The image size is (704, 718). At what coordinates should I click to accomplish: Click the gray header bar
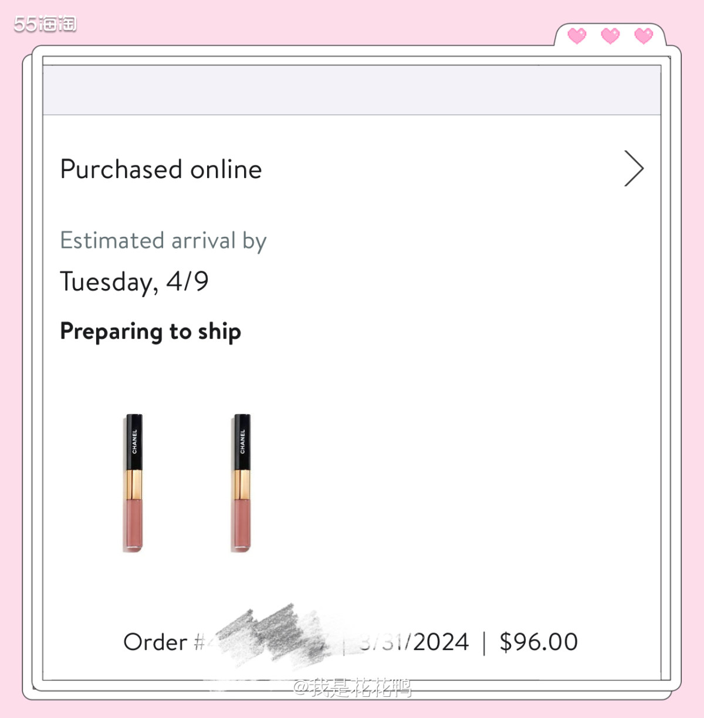pos(352,90)
